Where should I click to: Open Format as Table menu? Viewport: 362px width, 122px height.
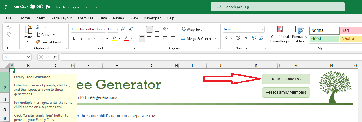(x=299, y=34)
